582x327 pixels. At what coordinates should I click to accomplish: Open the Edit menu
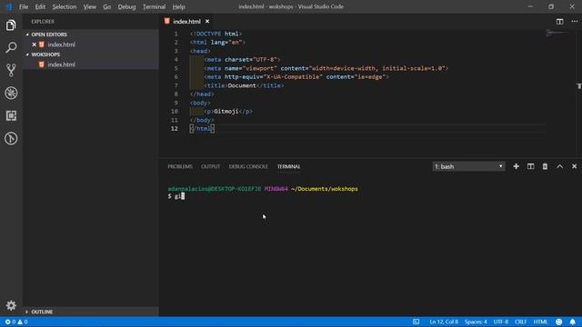click(x=40, y=6)
